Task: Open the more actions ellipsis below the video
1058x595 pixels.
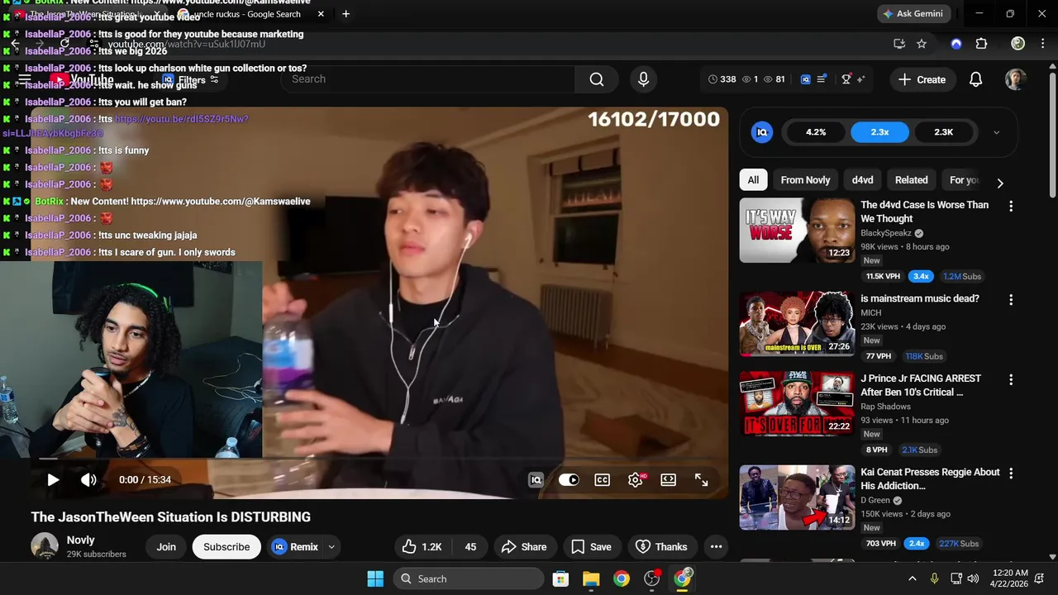Action: click(x=716, y=546)
